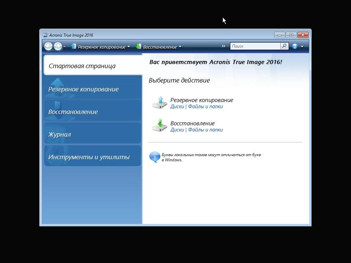Open the Журнал sidebar section
This screenshot has width=351, height=263.
click(x=93, y=133)
